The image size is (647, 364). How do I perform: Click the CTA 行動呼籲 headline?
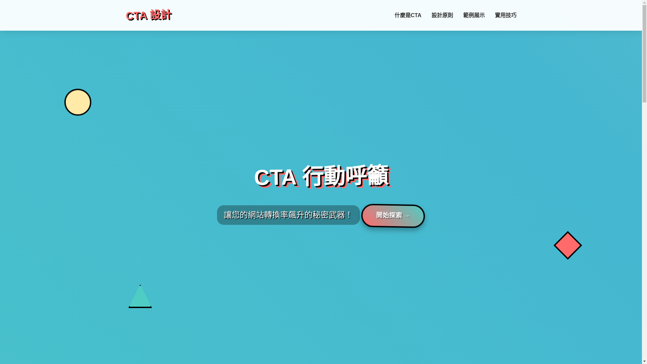click(x=322, y=176)
